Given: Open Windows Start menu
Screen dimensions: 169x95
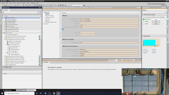Looking at the screenshot, I should [x=2, y=93].
